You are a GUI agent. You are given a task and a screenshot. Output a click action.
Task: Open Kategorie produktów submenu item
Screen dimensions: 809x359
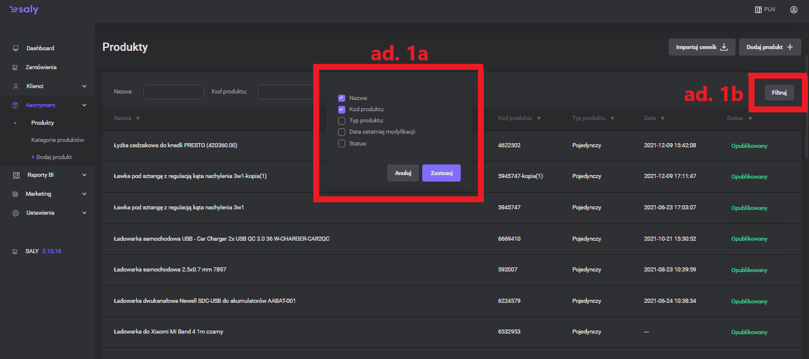coord(57,140)
